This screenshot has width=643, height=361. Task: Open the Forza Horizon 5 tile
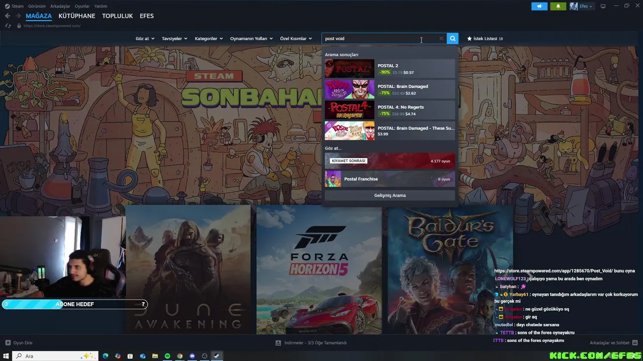[x=319, y=270]
